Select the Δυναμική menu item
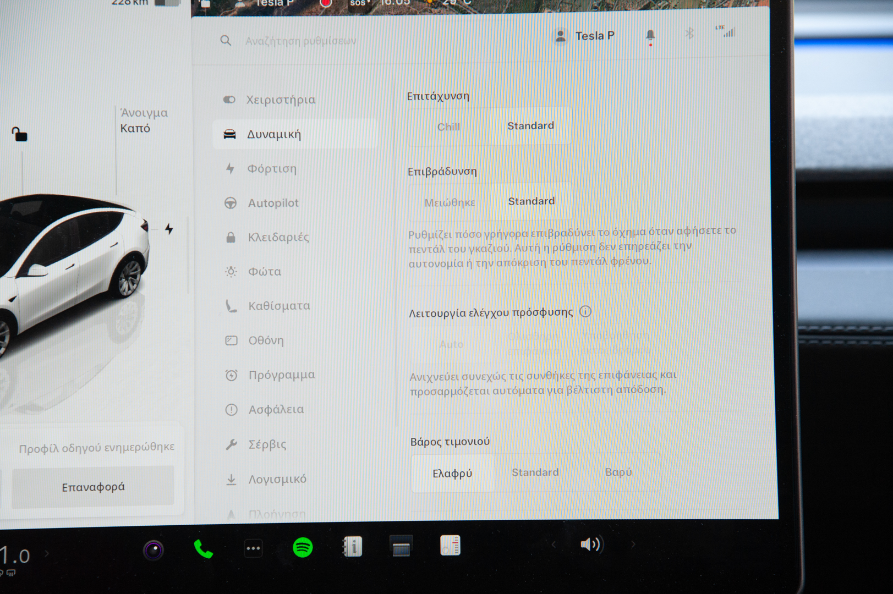The height and width of the screenshot is (594, 893). 295,134
